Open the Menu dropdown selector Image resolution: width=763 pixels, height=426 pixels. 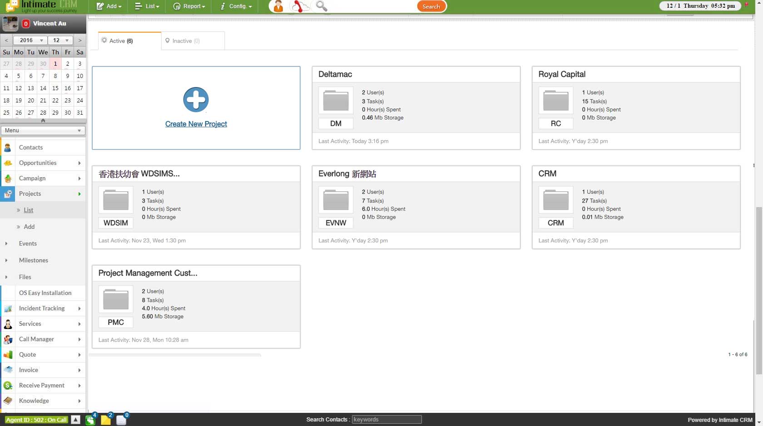(43, 131)
